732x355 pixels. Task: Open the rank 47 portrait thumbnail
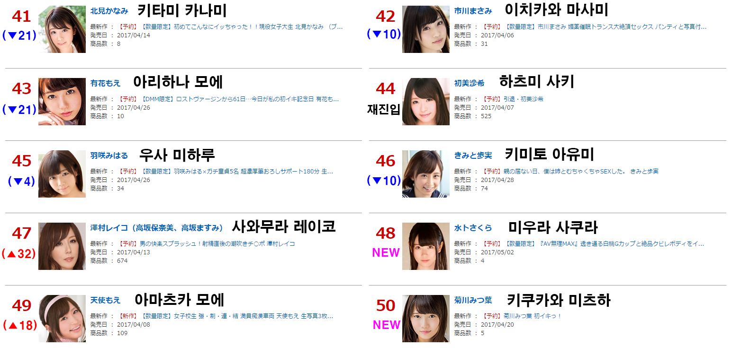point(62,246)
